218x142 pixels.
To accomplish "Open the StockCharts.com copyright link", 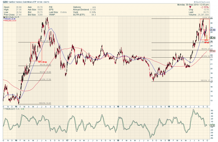I will tap(202, 2).
